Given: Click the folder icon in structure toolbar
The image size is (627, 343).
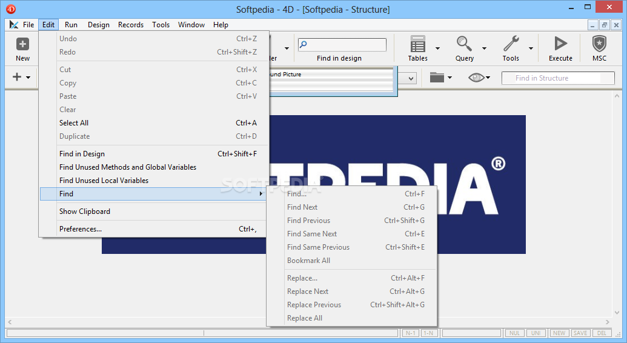Looking at the screenshot, I should [x=437, y=77].
